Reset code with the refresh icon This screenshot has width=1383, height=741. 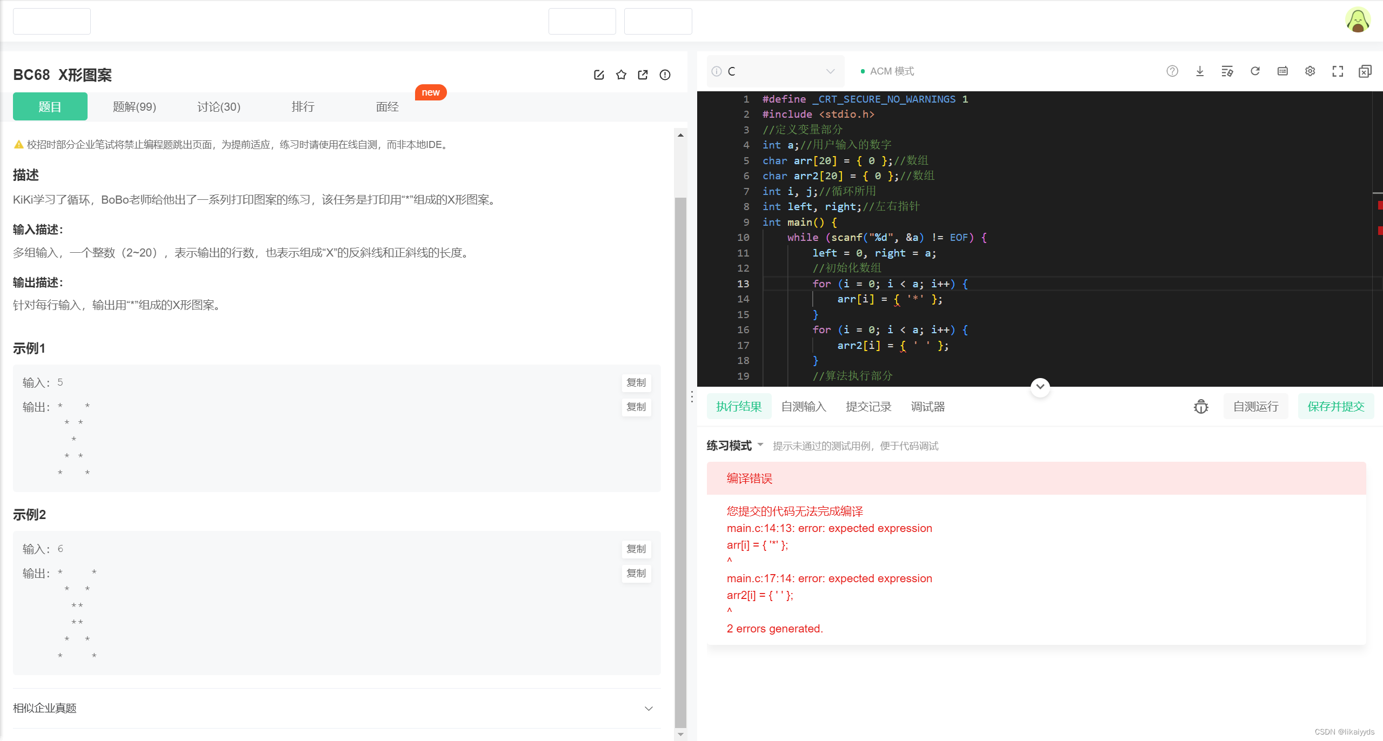1255,71
